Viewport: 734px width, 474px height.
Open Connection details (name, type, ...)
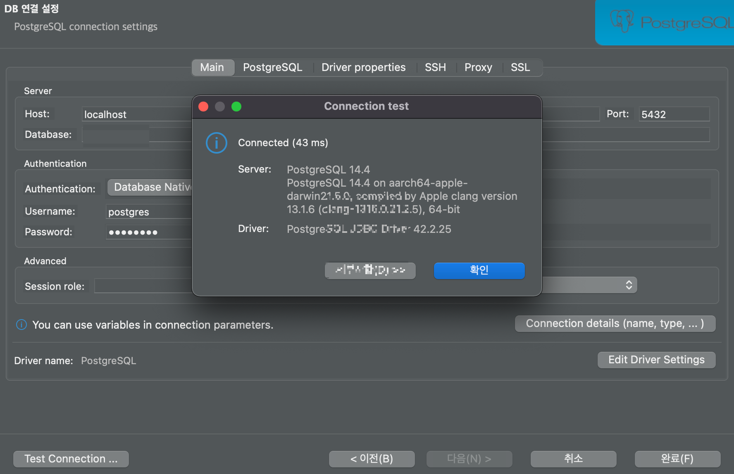coord(615,324)
